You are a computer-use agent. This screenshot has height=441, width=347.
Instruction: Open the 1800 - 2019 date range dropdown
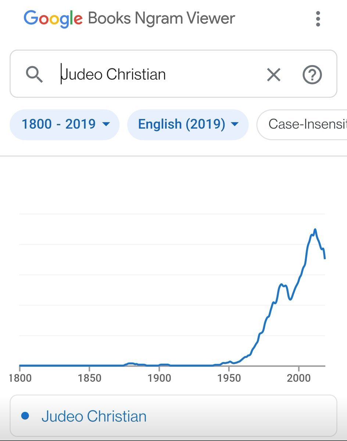tap(65, 124)
